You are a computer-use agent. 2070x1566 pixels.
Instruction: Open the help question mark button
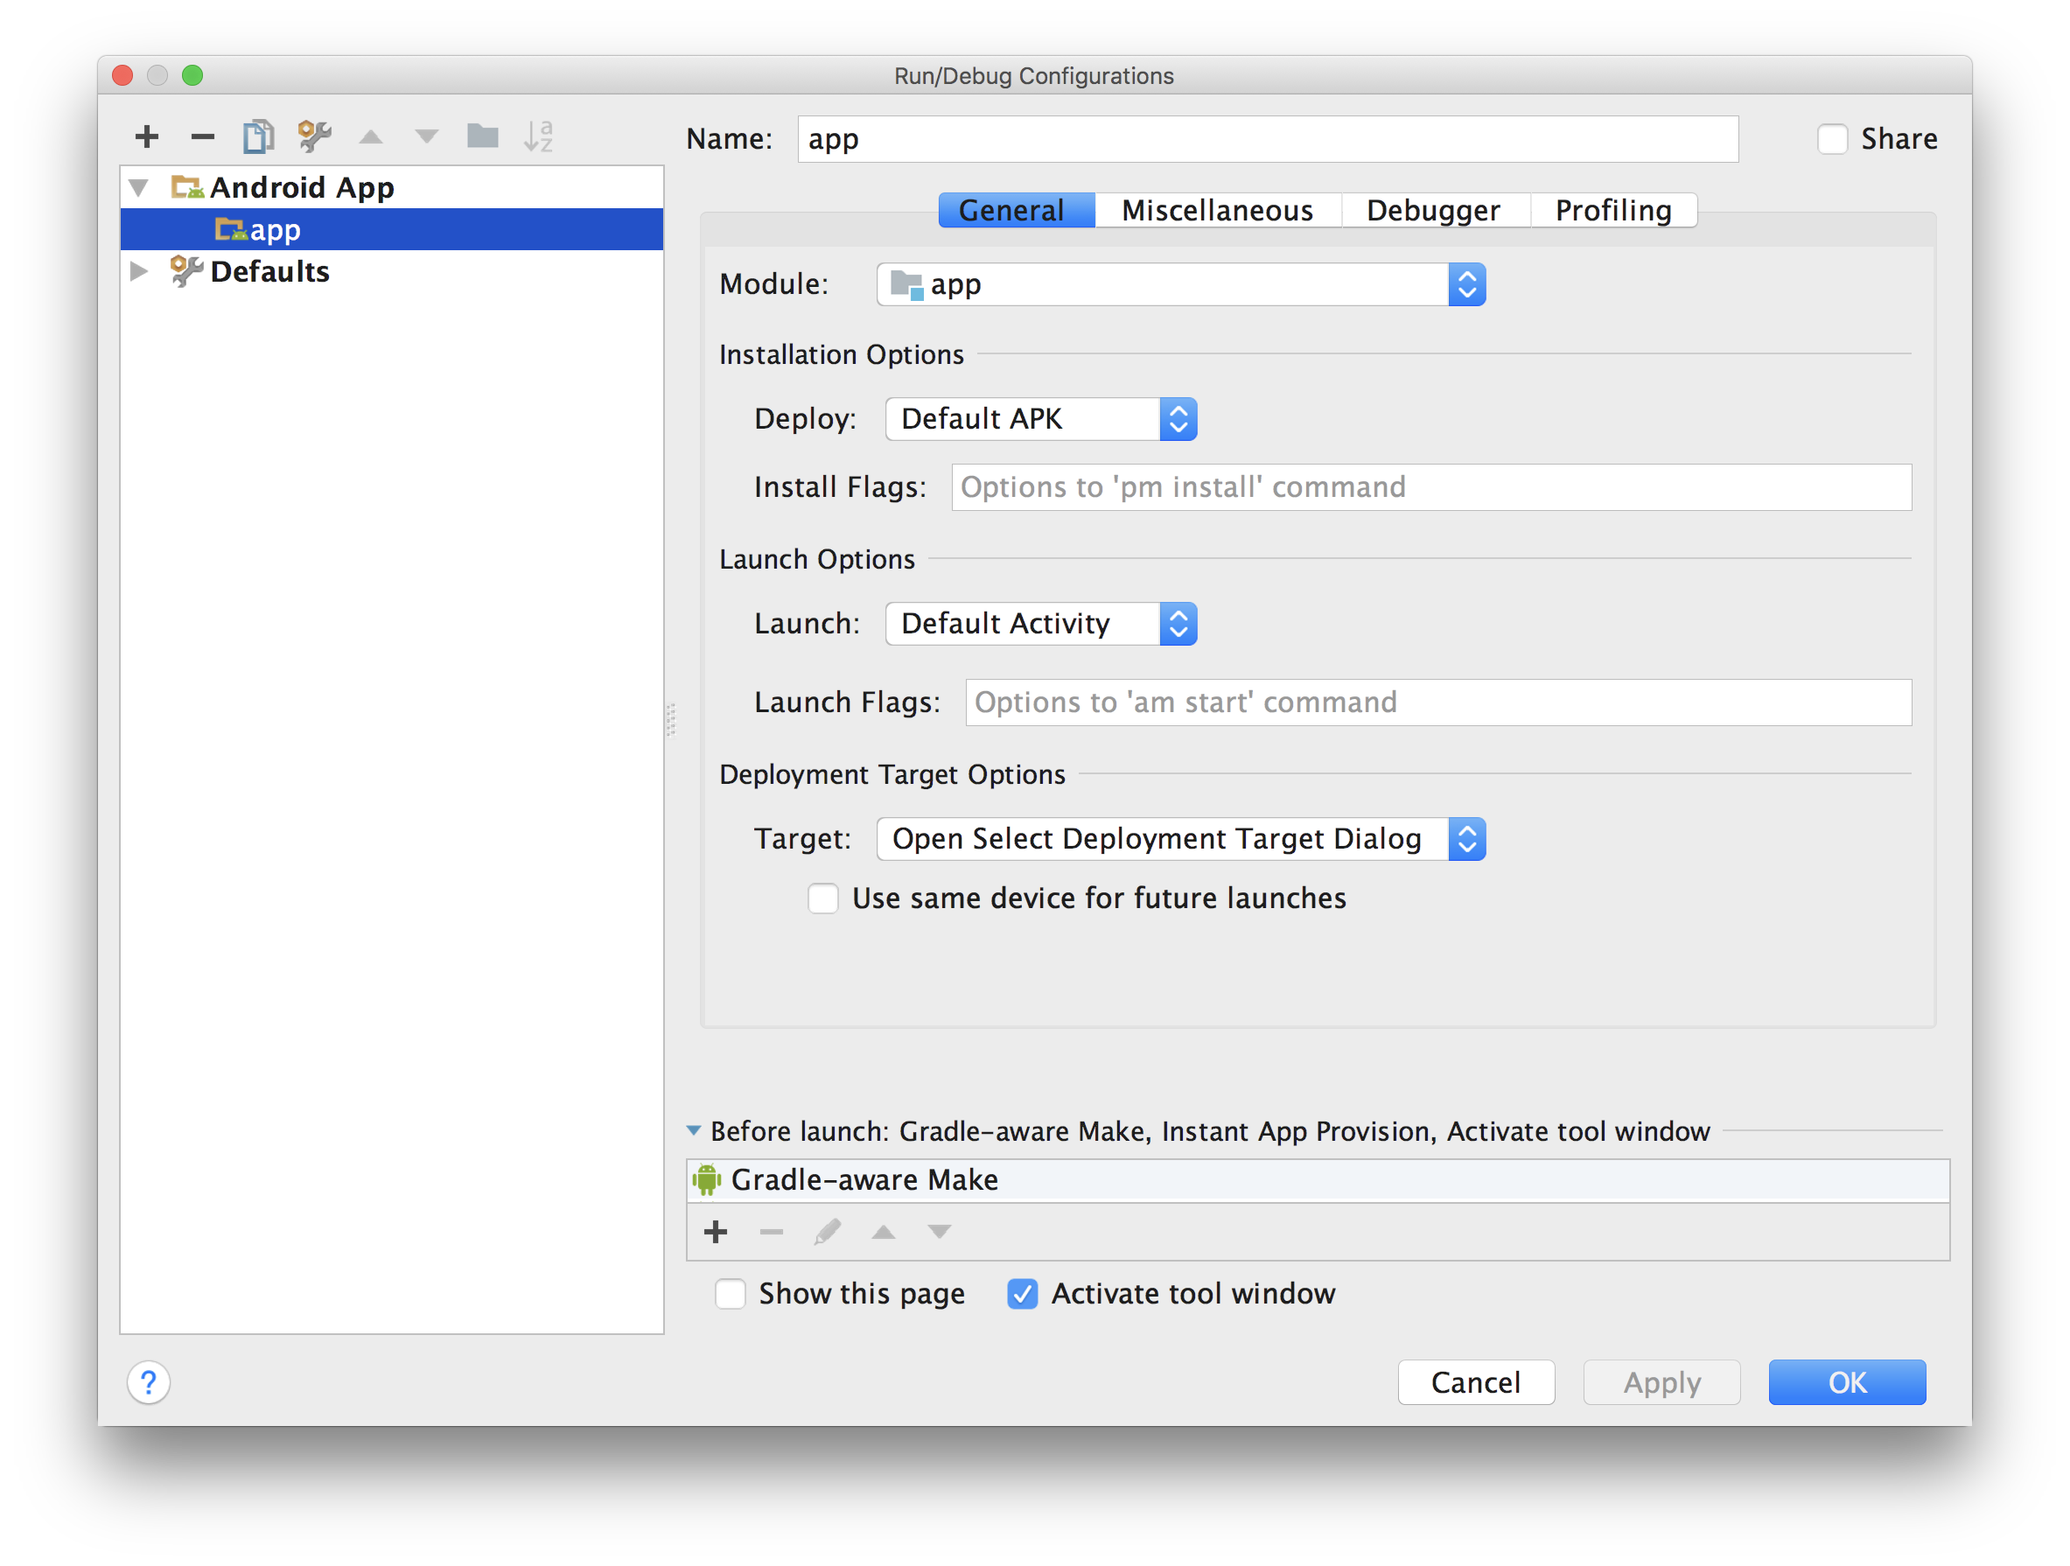coord(149,1382)
